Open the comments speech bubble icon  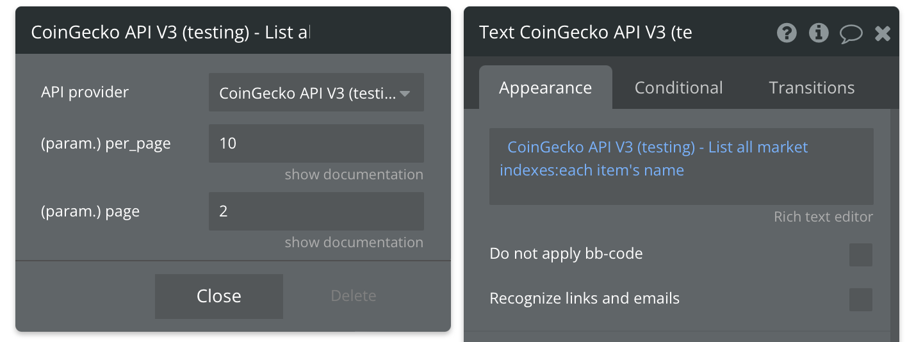point(851,33)
